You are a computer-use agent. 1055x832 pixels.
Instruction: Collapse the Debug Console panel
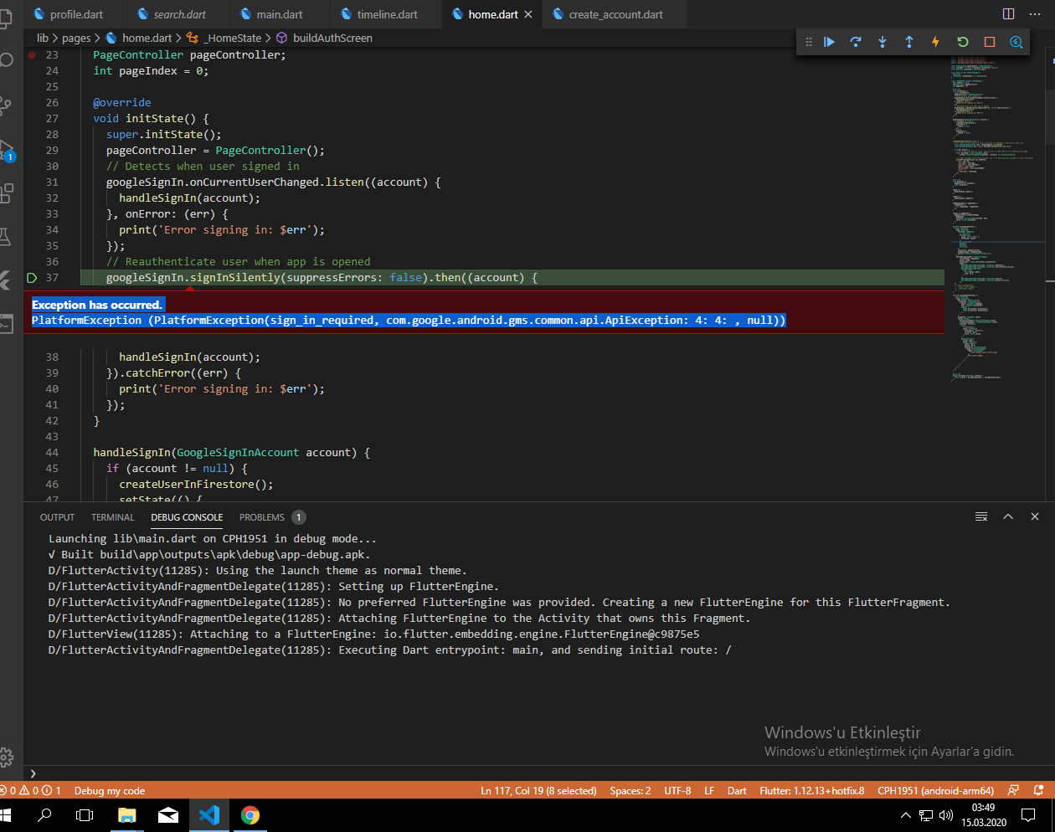[1008, 516]
